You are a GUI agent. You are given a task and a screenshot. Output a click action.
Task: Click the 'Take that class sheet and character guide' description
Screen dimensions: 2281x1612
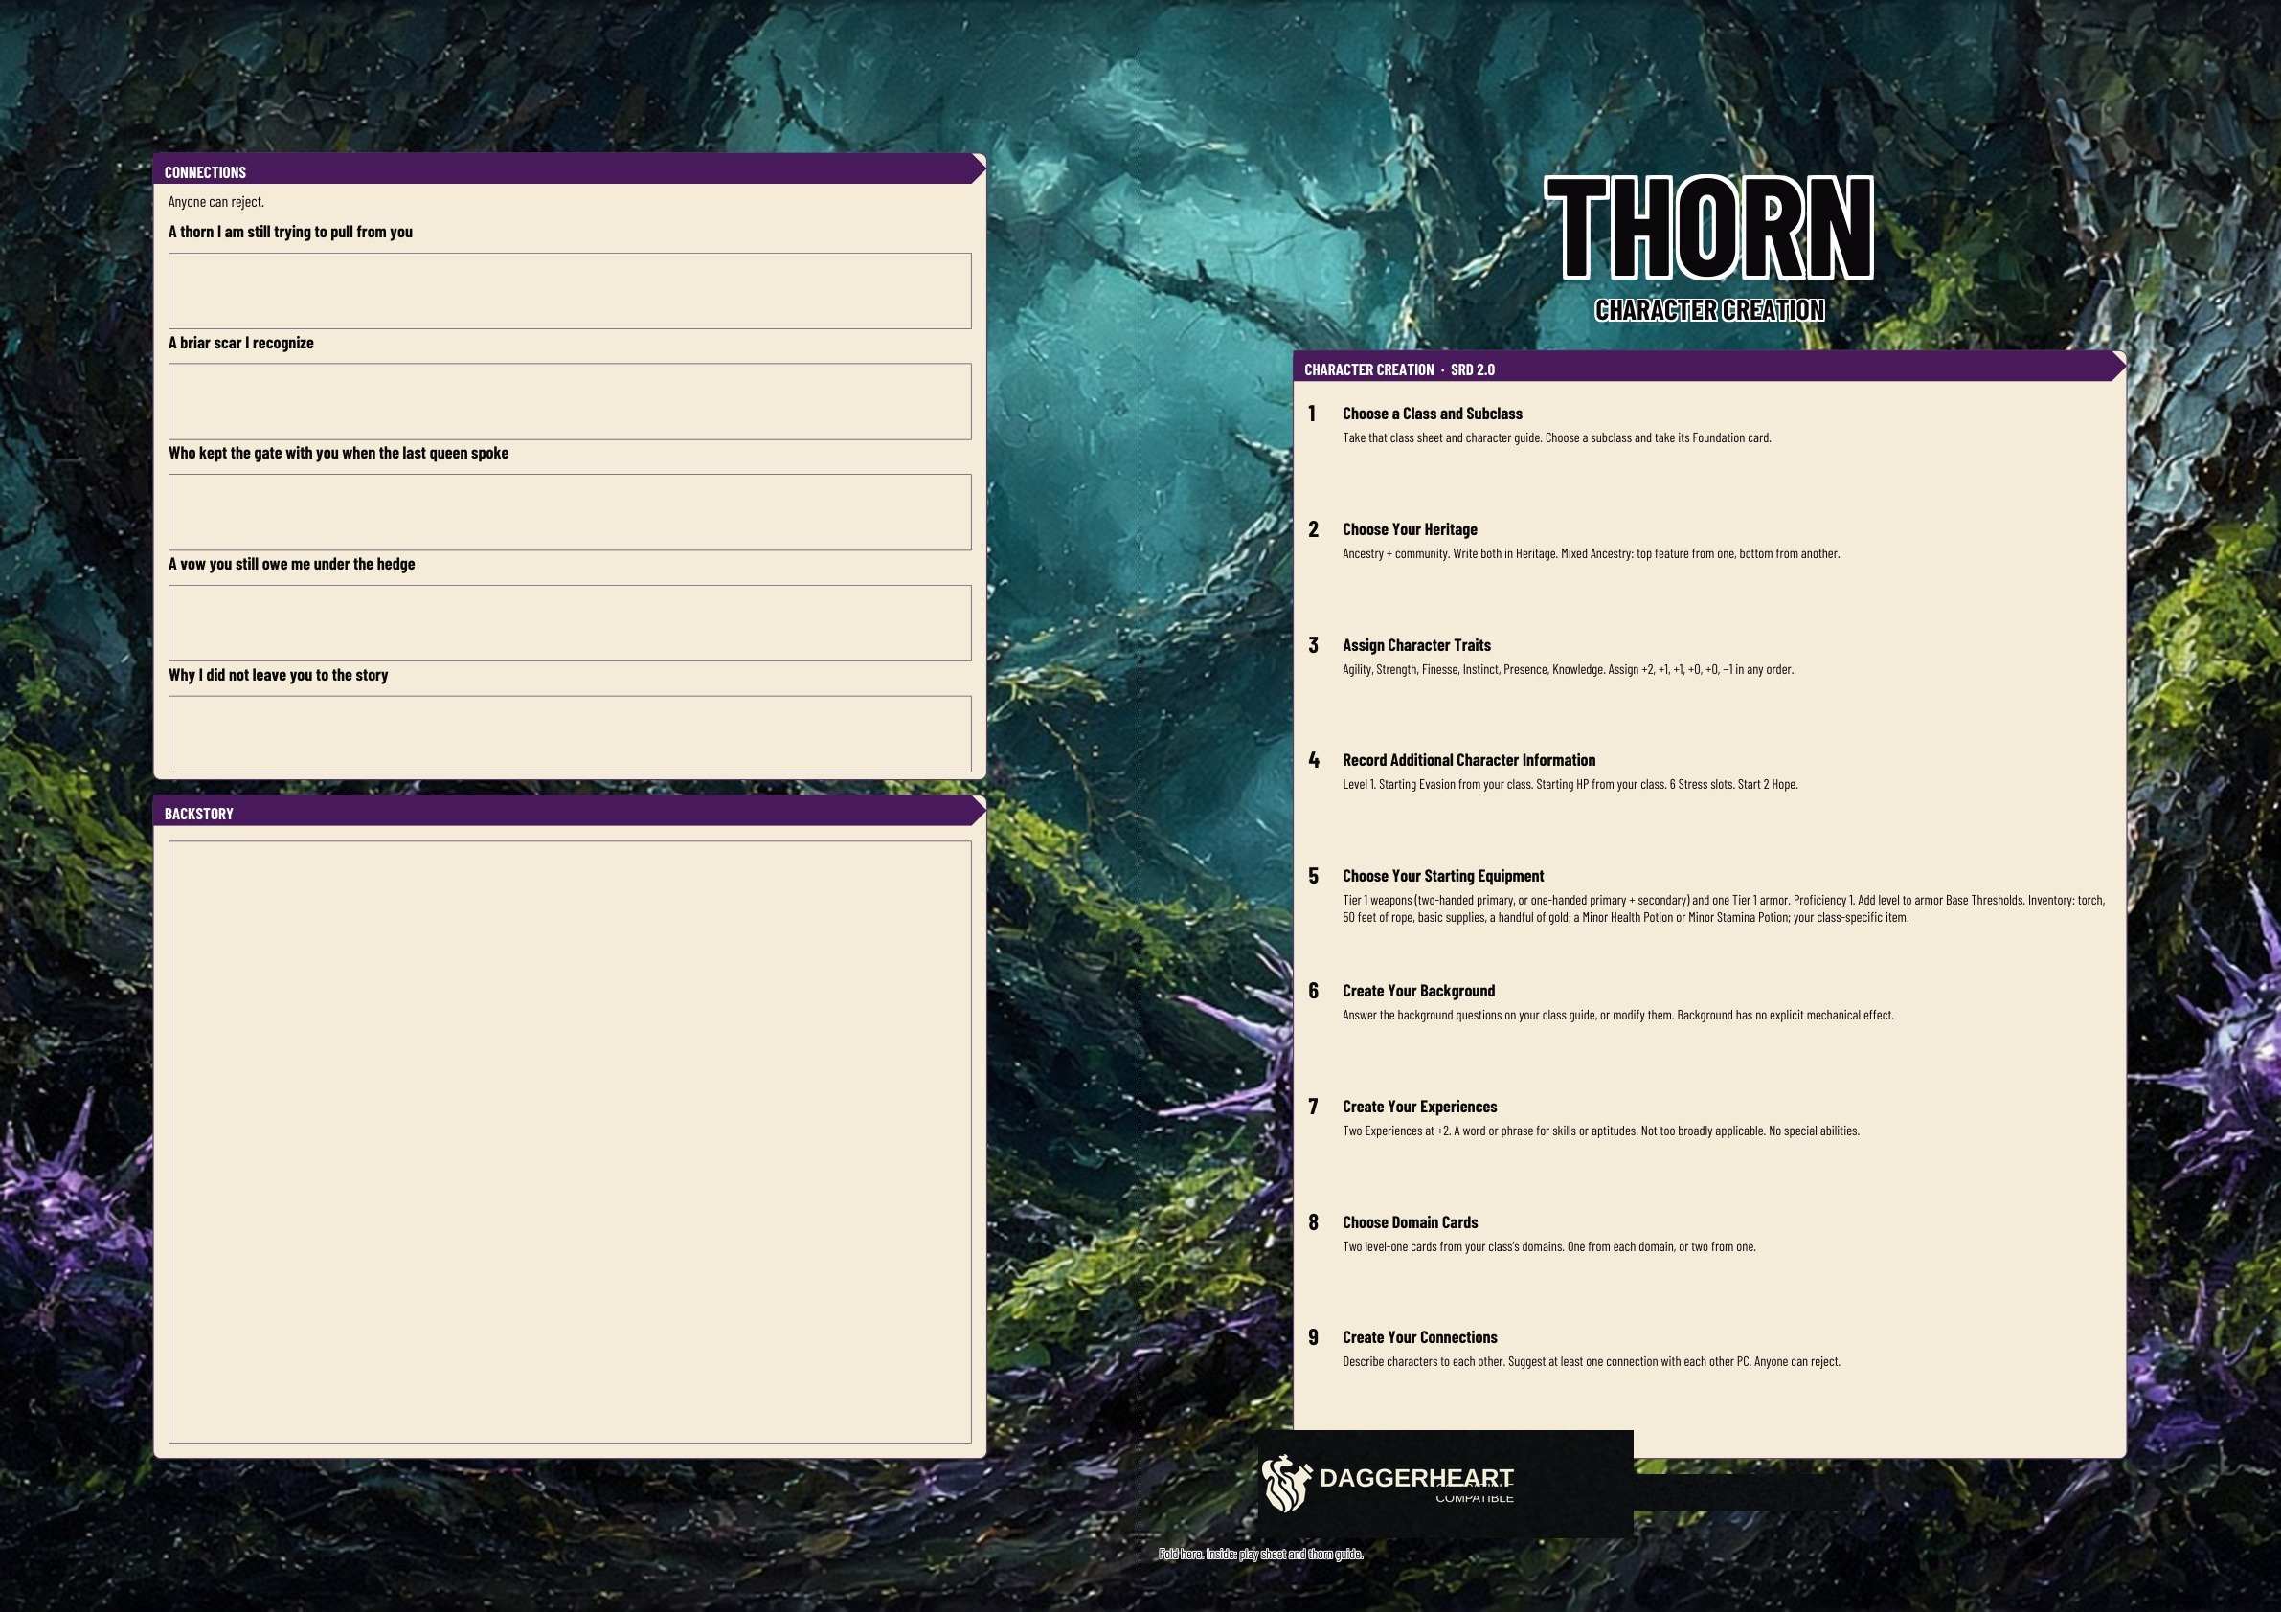tap(1557, 437)
